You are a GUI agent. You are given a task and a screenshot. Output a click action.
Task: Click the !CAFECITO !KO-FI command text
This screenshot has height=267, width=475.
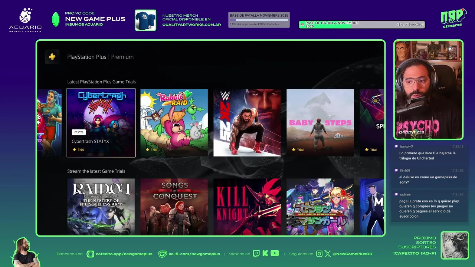(x=415, y=253)
